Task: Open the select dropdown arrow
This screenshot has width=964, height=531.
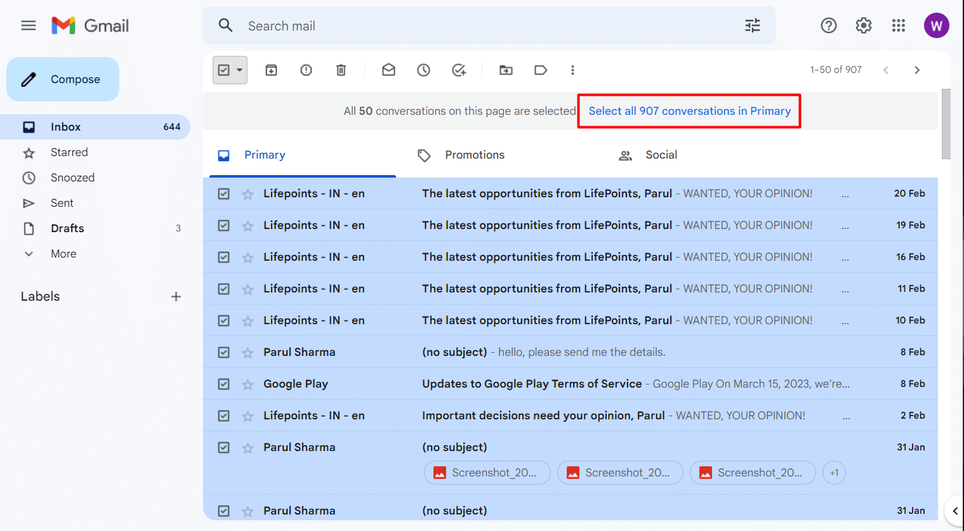Action: point(239,70)
